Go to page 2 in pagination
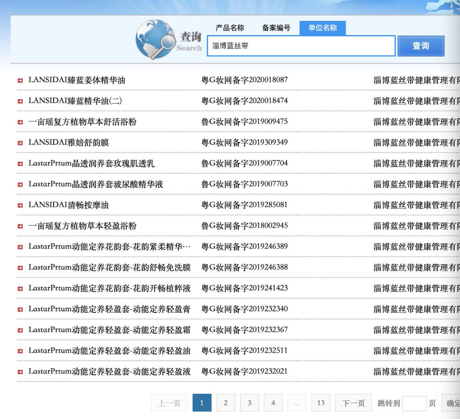The height and width of the screenshot is (419, 460). [226, 403]
